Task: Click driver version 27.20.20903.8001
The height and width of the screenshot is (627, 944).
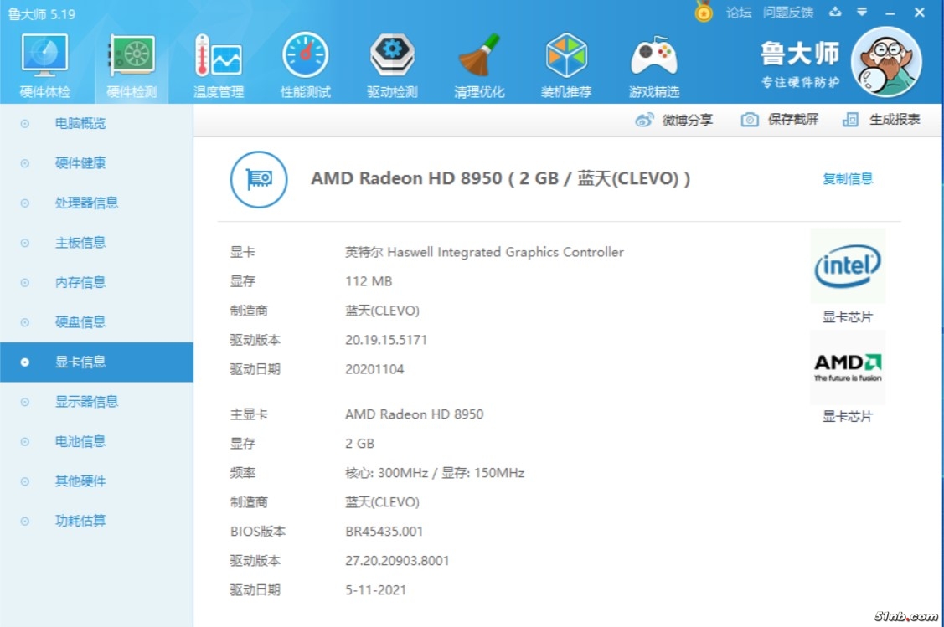Action: tap(397, 561)
